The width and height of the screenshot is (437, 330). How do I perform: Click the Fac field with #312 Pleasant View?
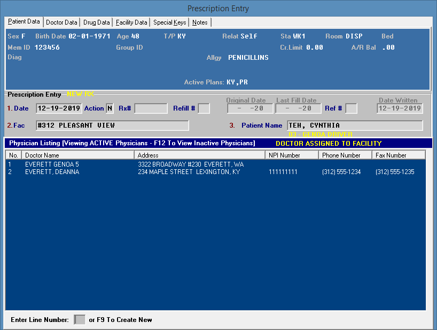[x=112, y=125]
